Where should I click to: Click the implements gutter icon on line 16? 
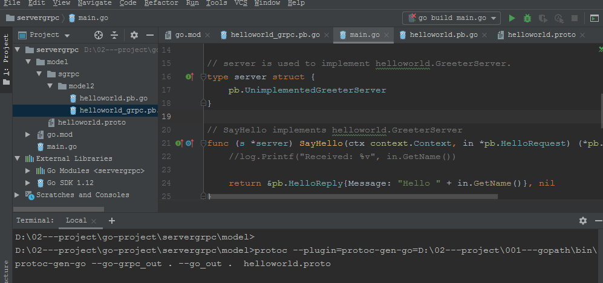click(x=189, y=77)
